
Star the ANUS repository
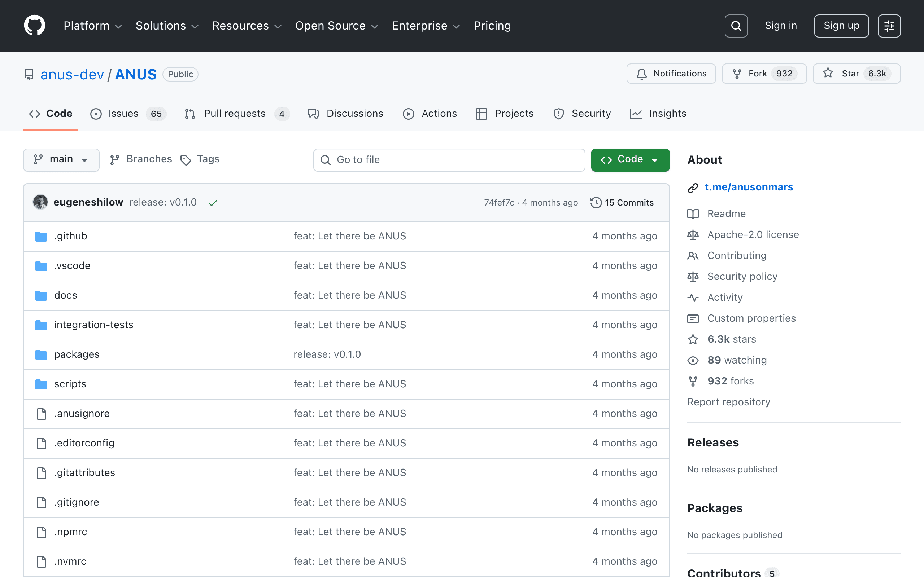point(857,74)
